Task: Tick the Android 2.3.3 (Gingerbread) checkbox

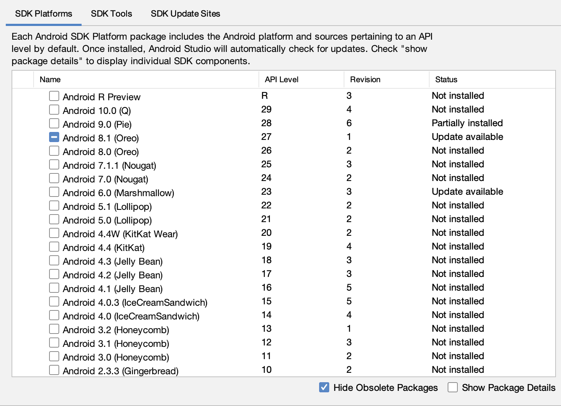Action: (54, 370)
